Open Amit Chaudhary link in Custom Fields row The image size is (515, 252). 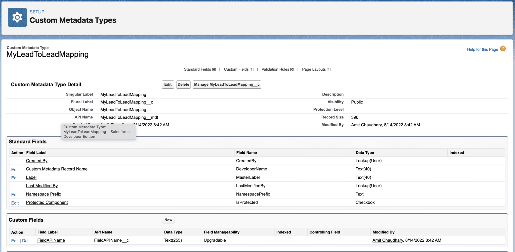[x=387, y=240]
